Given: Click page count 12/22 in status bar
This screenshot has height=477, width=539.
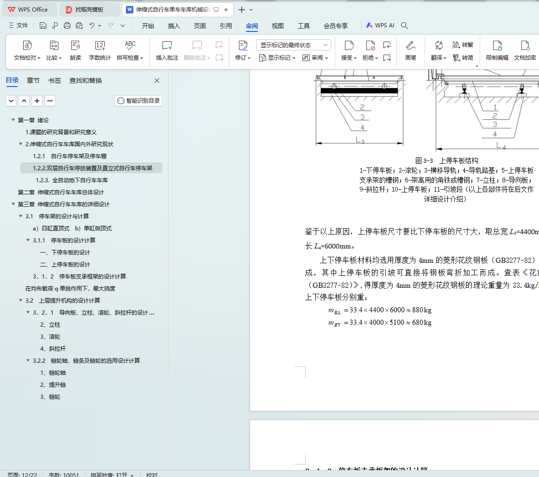Looking at the screenshot, I should (x=22, y=474).
